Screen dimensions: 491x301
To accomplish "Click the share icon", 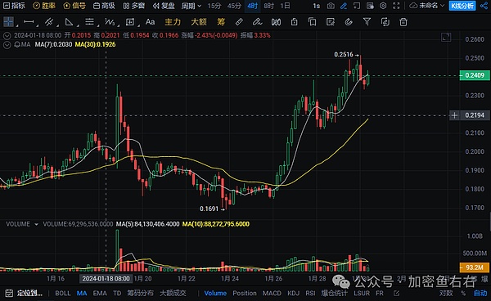I will click(484, 6).
